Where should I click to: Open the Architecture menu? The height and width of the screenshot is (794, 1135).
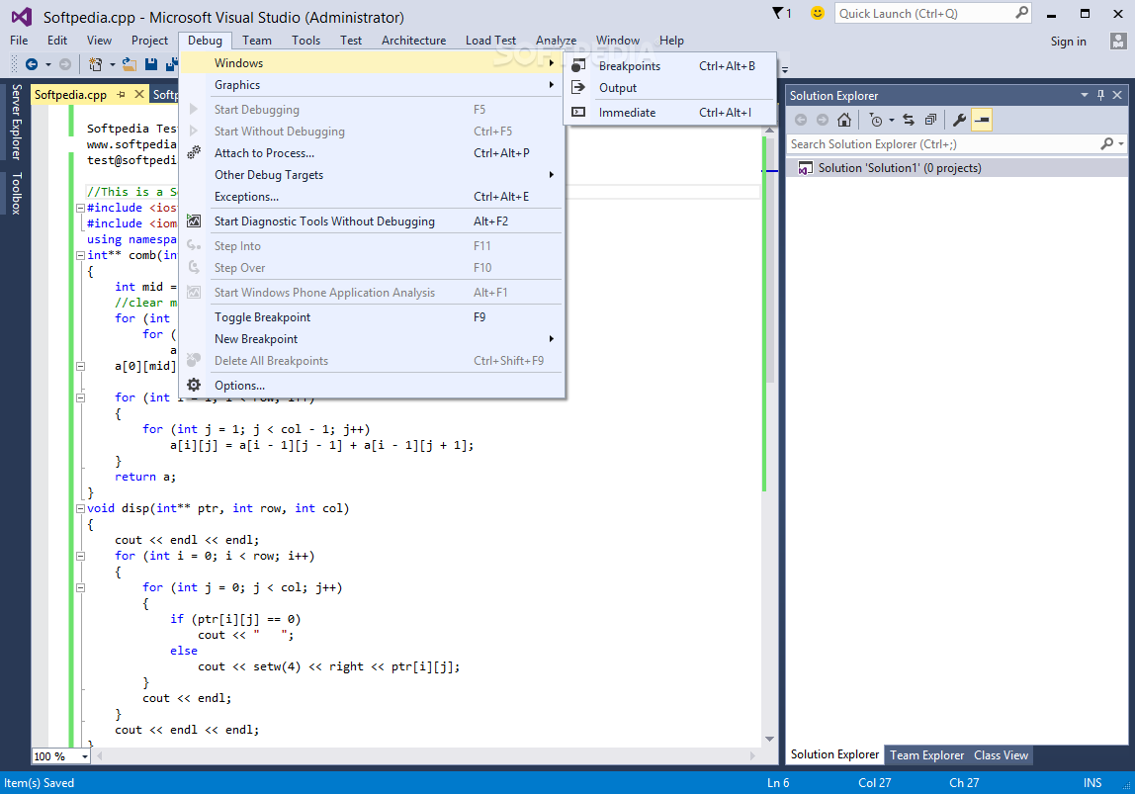tap(413, 41)
